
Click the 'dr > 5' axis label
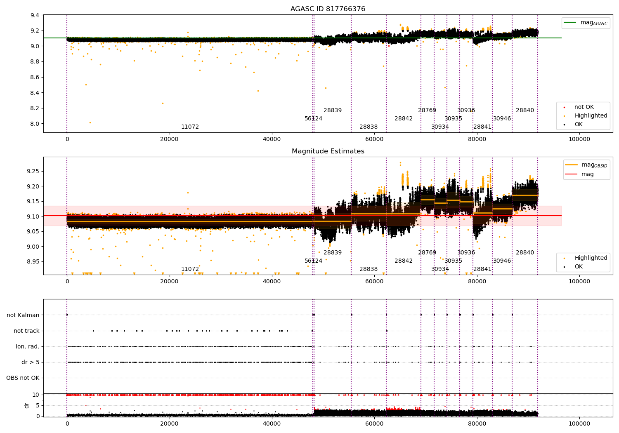(31, 362)
